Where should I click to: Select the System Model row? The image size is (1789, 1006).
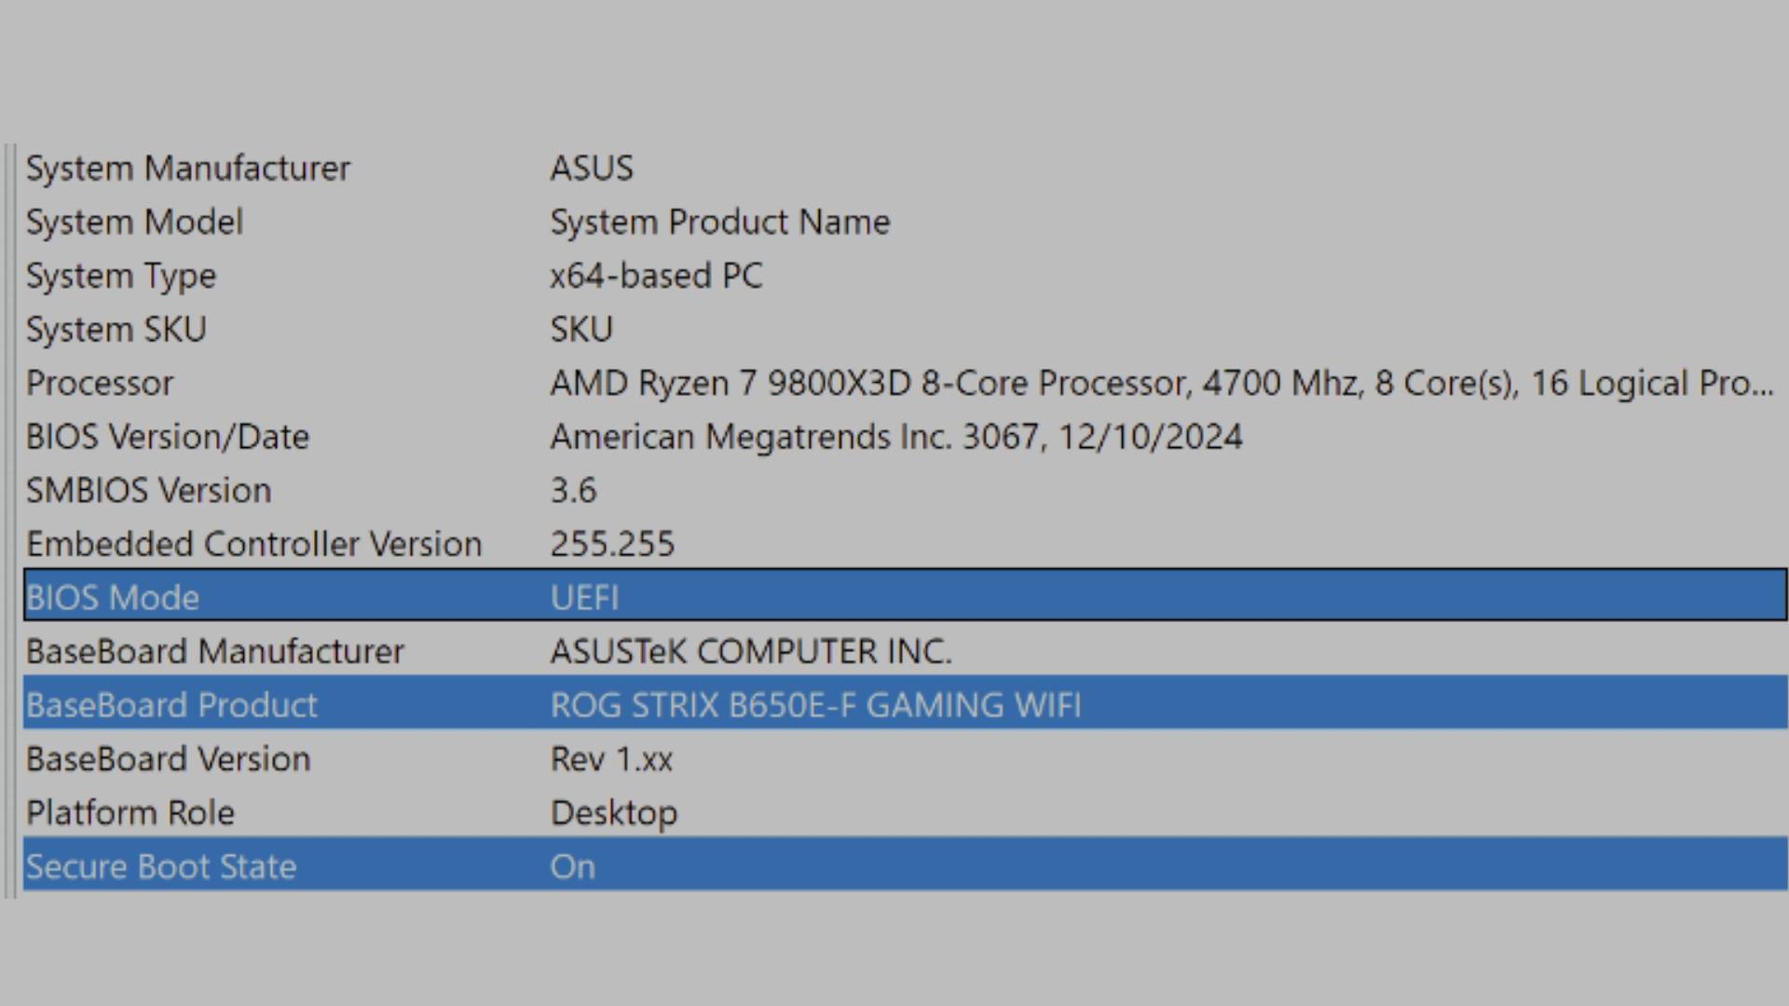(x=134, y=223)
